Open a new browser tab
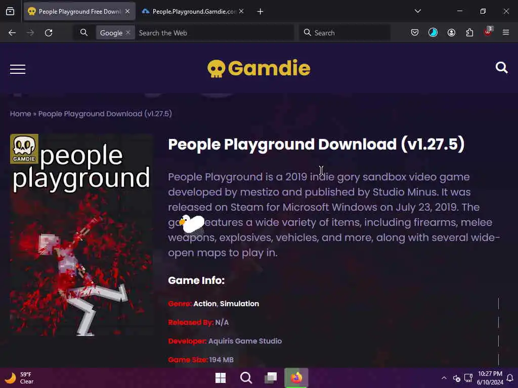 pos(260,12)
